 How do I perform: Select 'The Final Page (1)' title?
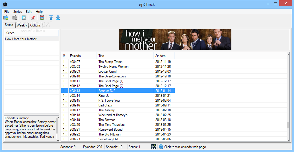tap(111, 81)
